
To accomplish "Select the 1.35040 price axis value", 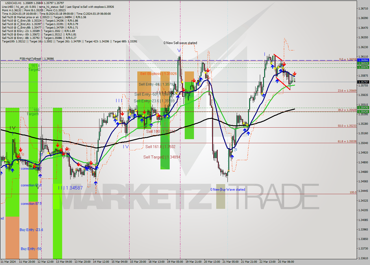I will pyautogui.click(x=363, y=143).
